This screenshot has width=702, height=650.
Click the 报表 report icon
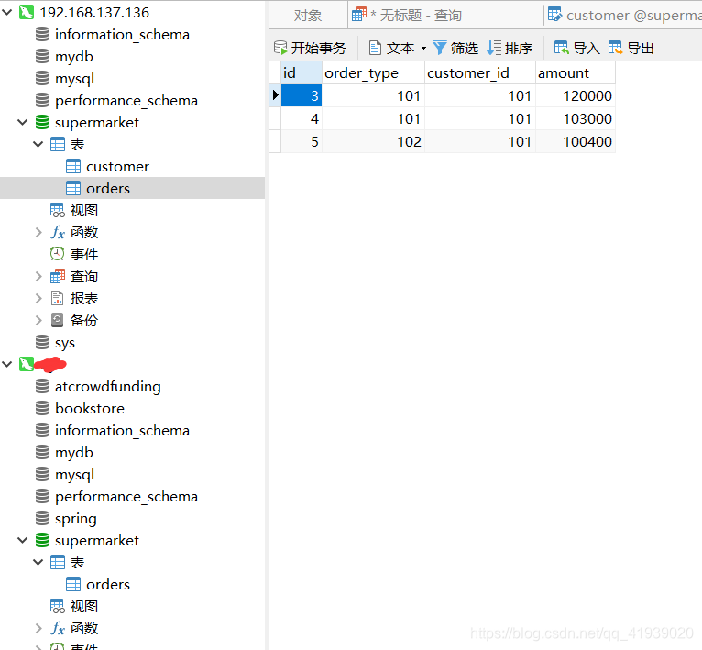pyautogui.click(x=58, y=298)
